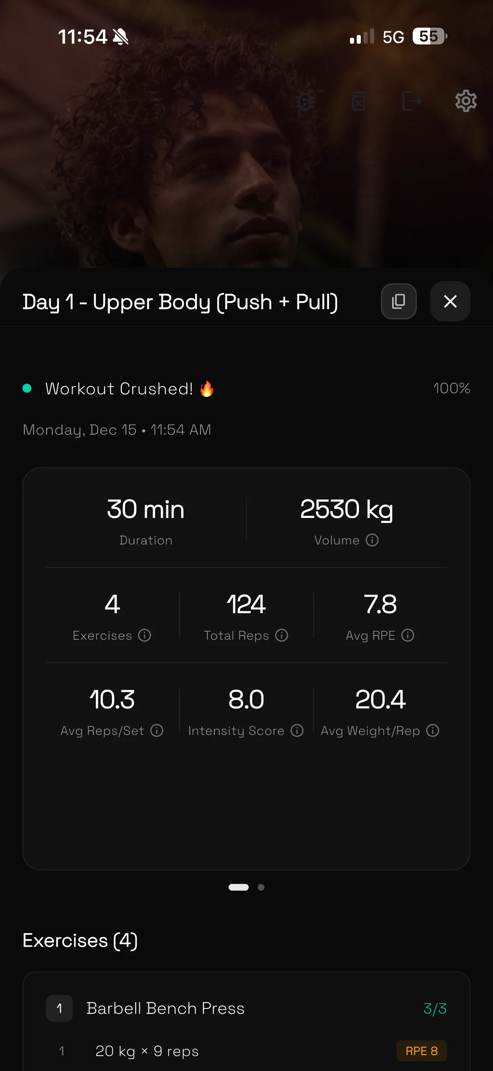Tap the 3/3 sets completed indicator
This screenshot has width=493, height=1071.
(x=435, y=1008)
